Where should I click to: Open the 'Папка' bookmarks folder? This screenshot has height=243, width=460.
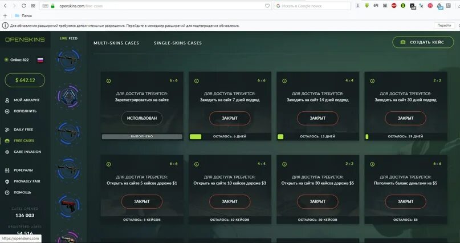coord(23,15)
